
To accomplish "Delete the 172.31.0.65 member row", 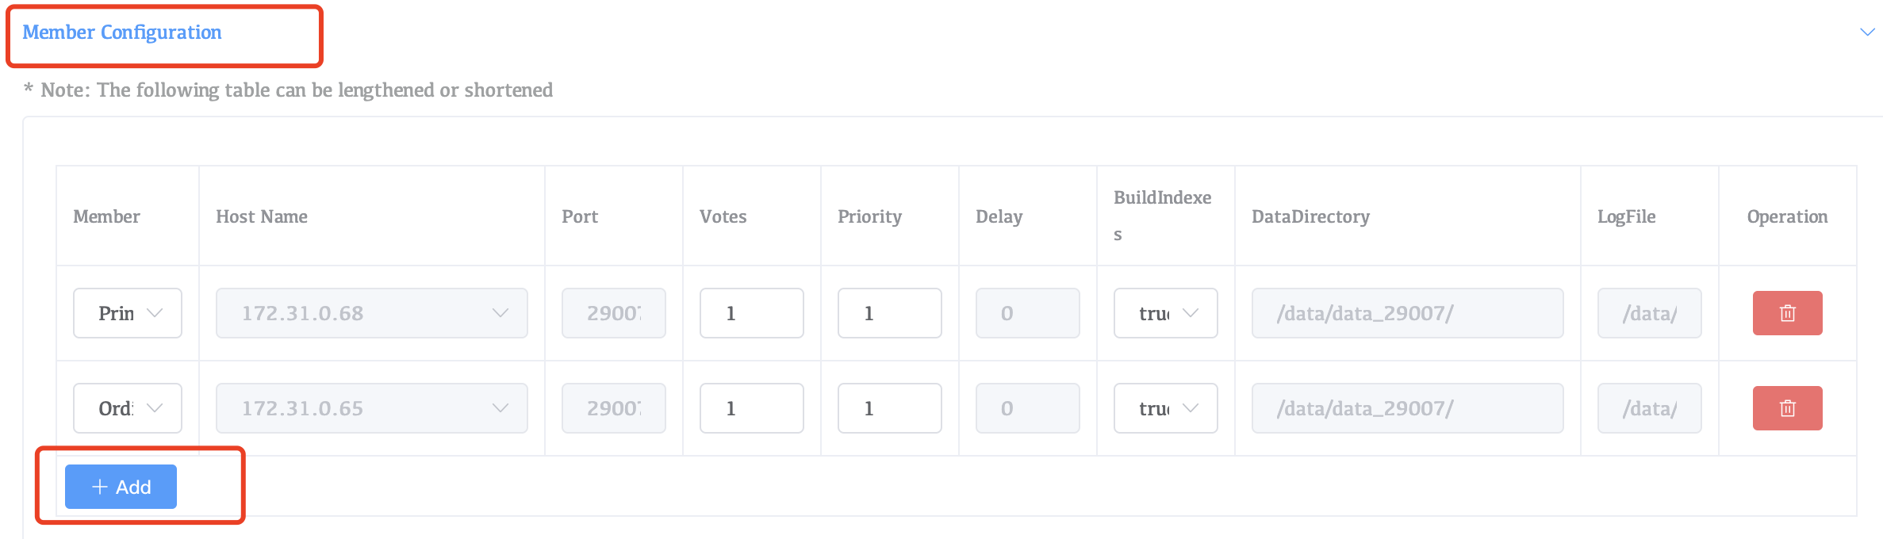I will [x=1787, y=408].
